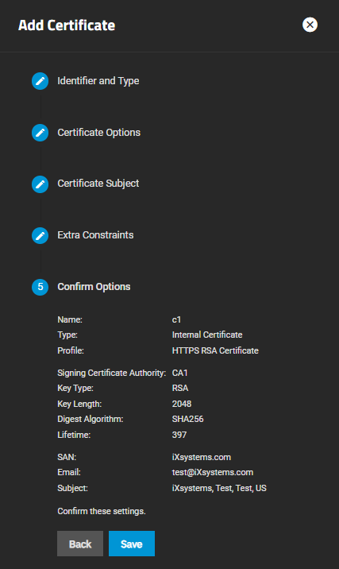This screenshot has width=339, height=569.
Task: Return to the Extra Constraints step
Action: click(95, 235)
